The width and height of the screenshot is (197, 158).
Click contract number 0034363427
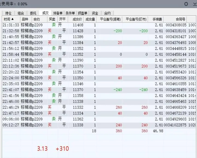pyautogui.click(x=176, y=37)
